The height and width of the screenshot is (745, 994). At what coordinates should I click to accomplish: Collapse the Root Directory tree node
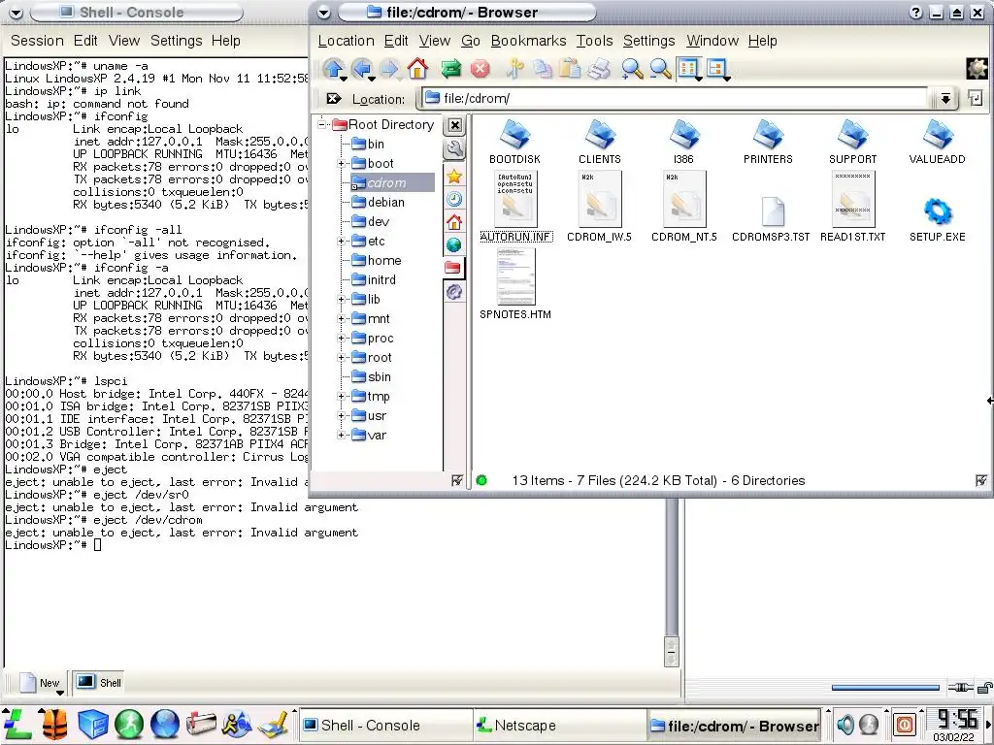click(322, 125)
